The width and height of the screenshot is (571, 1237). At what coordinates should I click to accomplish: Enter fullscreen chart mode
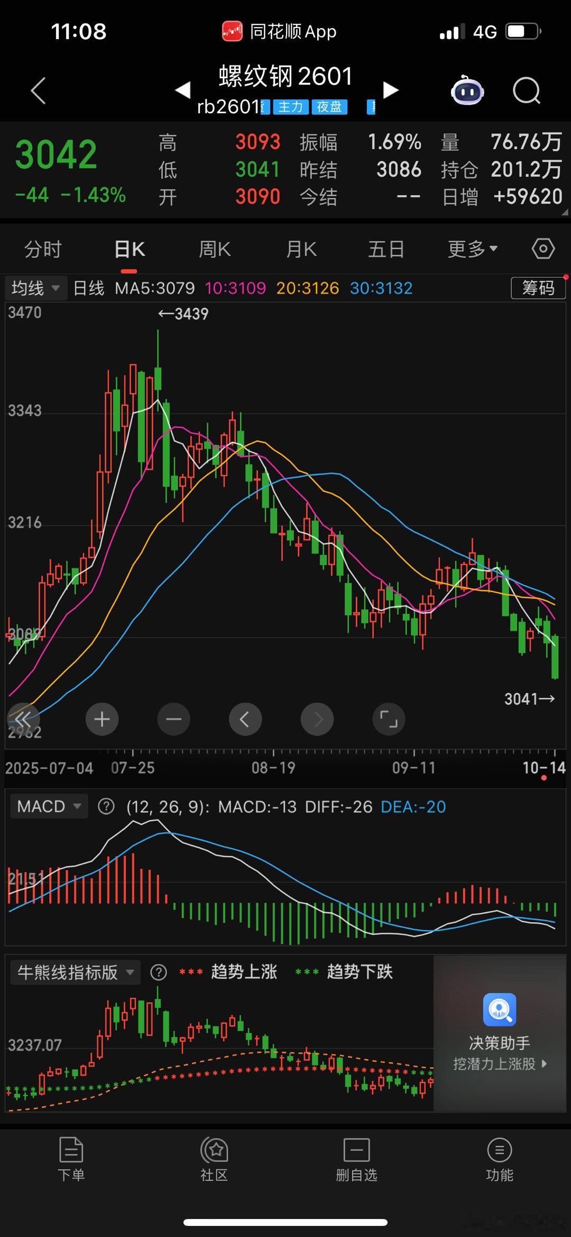389,719
